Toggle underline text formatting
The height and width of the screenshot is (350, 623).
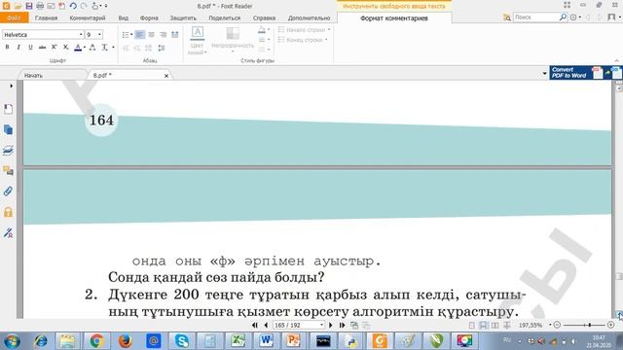(x=30, y=48)
